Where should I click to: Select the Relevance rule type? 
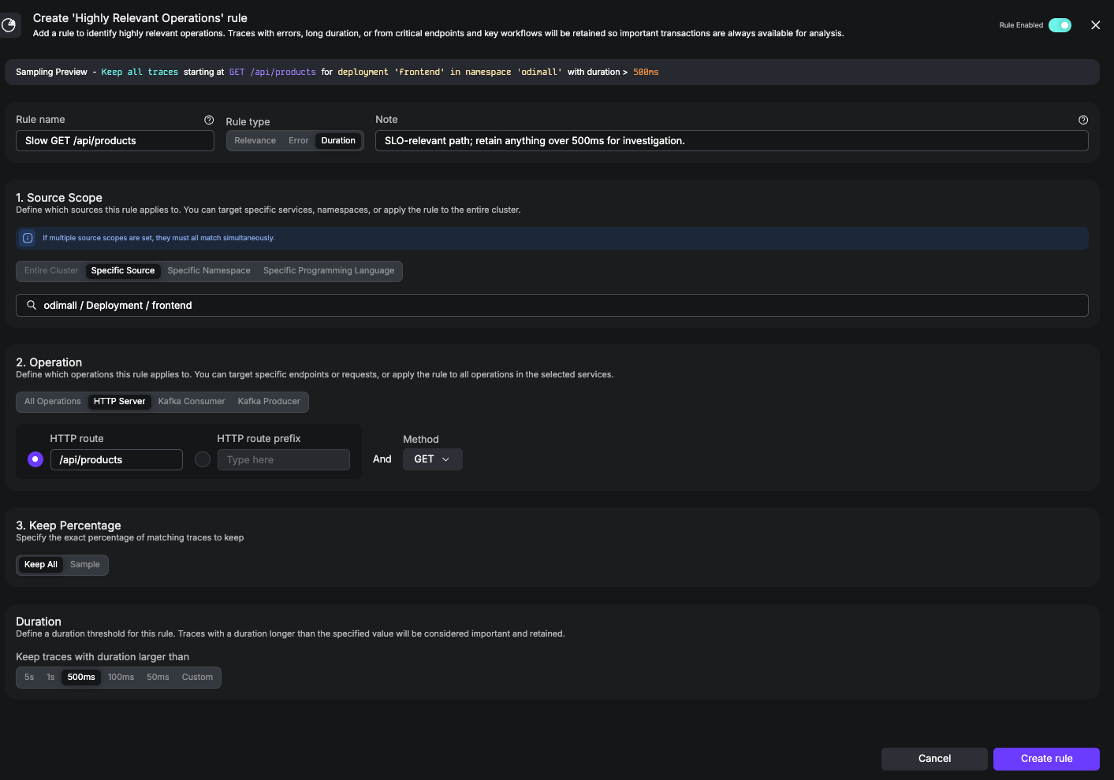pos(255,141)
